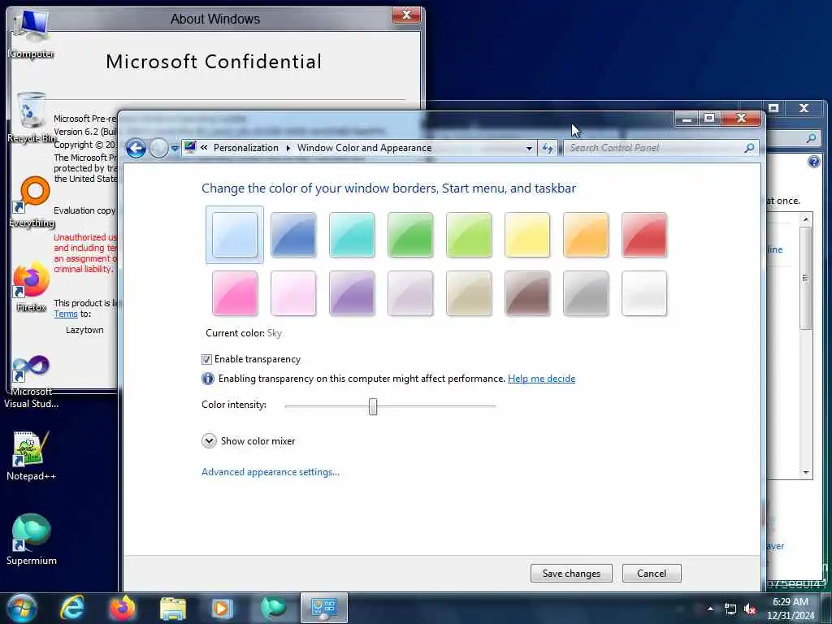Launch Internet Explorer from the taskbar
This screenshot has width=832, height=624.
click(72, 608)
